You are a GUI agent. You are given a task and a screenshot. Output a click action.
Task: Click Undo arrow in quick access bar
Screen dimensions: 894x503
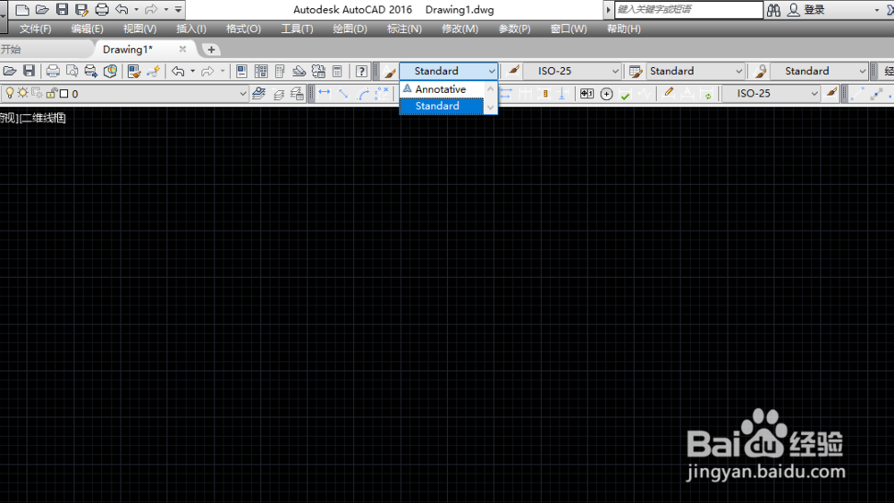(x=122, y=10)
